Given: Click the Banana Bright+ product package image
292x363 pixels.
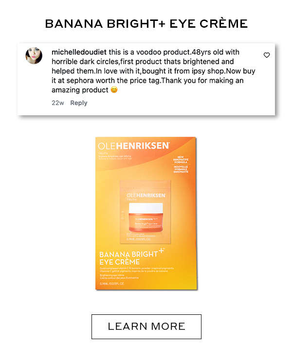Looking at the screenshot, I should tap(146, 213).
